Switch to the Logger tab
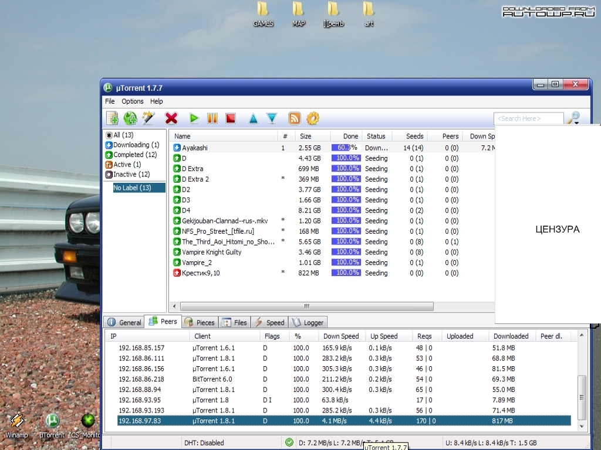 (308, 323)
